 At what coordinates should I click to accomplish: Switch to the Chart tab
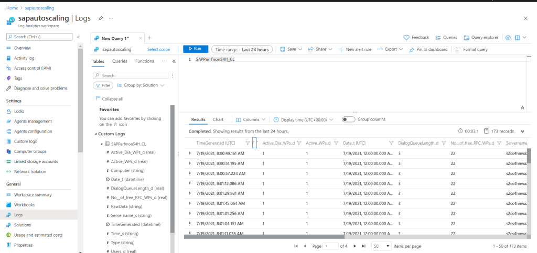[218, 119]
